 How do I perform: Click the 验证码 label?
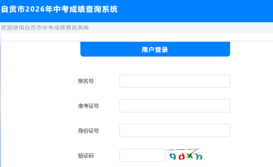[86, 155]
